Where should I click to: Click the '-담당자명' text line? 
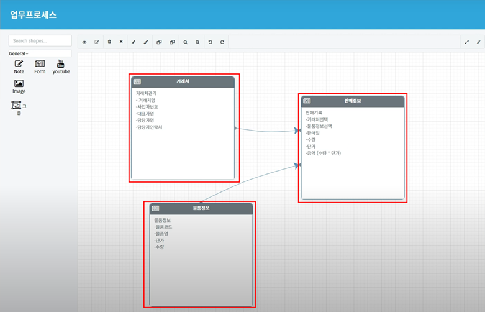[145, 121]
